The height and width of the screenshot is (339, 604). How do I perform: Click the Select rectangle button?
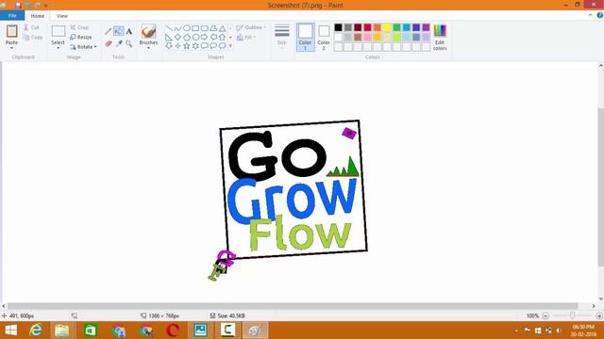click(59, 31)
